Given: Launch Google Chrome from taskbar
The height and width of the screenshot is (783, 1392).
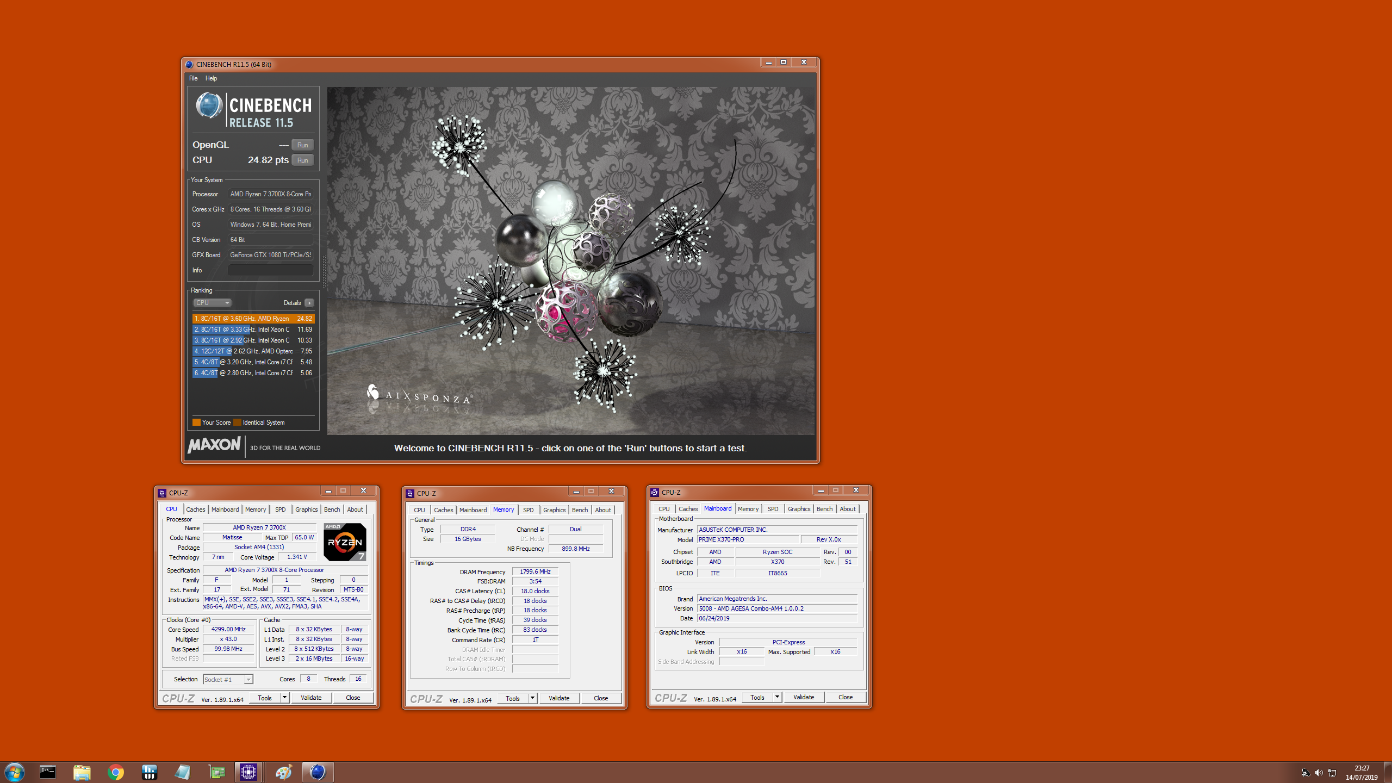Looking at the screenshot, I should [x=115, y=772].
